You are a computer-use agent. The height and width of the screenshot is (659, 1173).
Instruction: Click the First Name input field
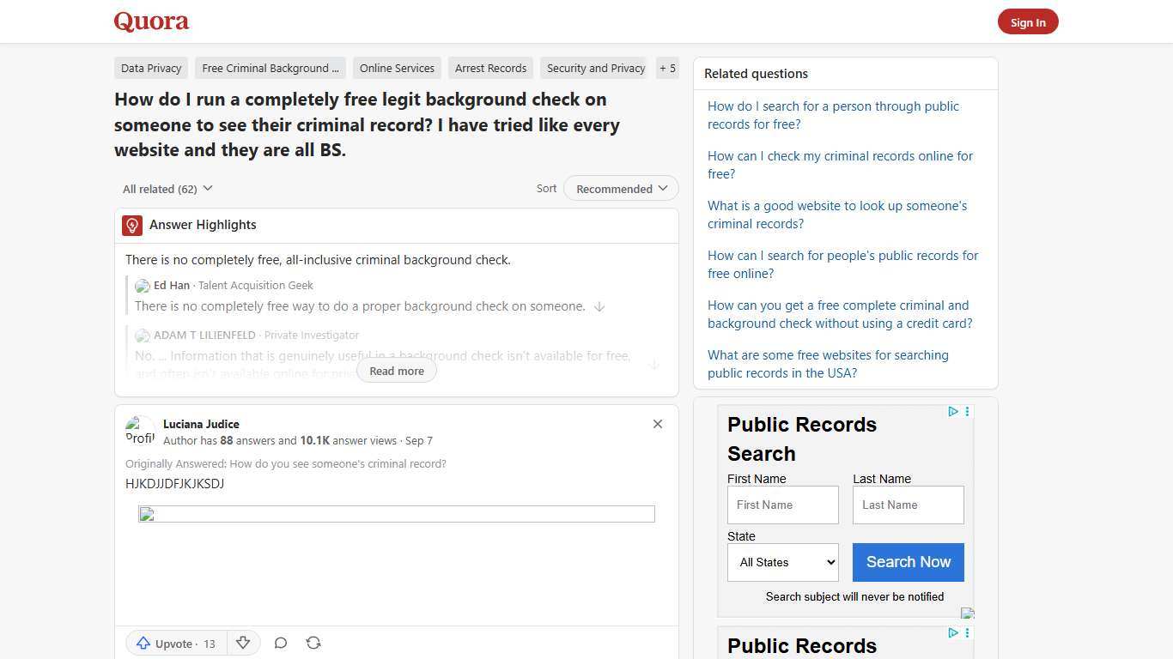point(782,505)
